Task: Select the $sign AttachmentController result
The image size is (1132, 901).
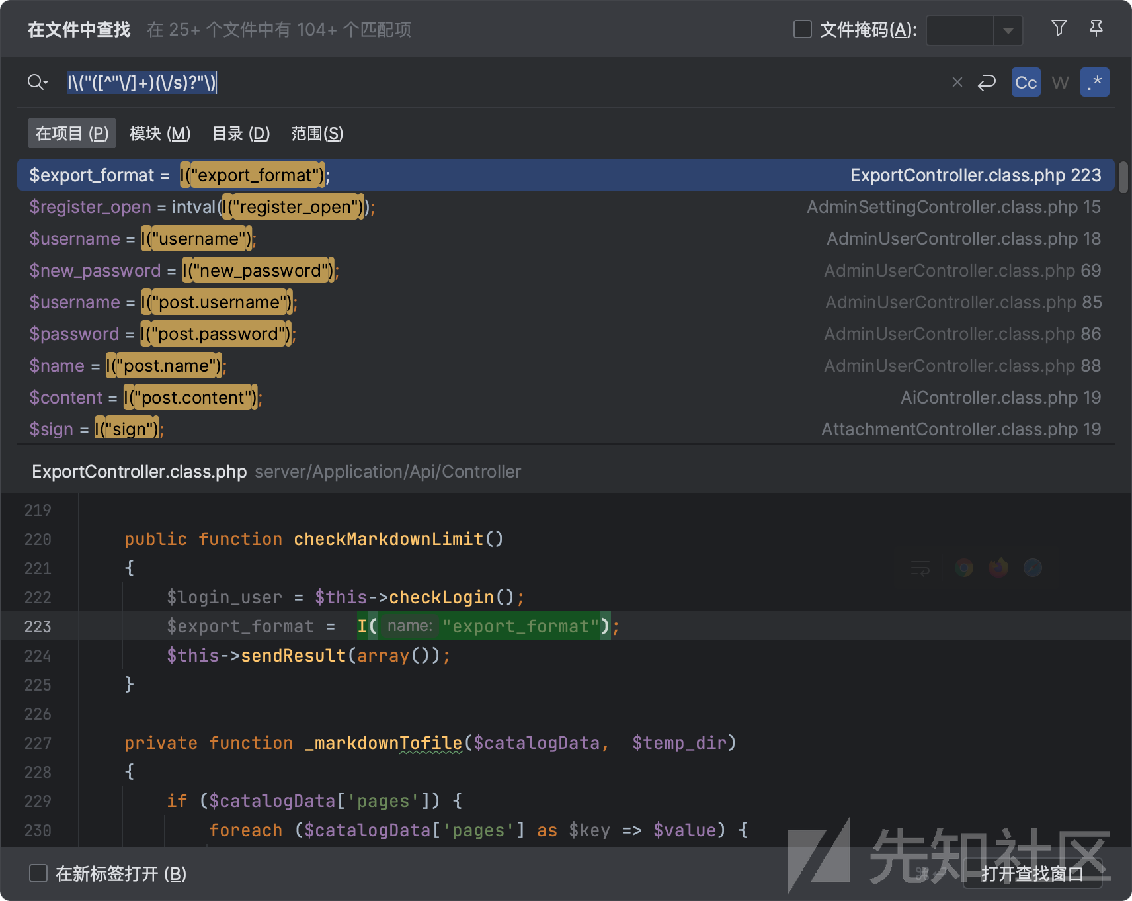Action: (565, 429)
